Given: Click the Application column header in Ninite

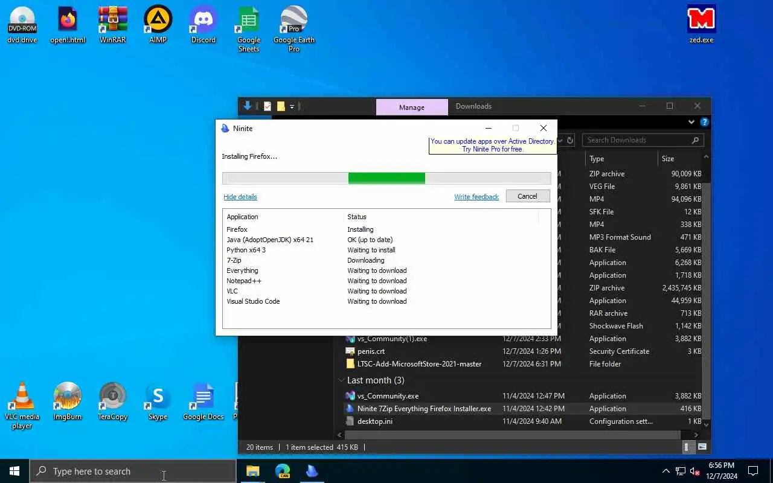Looking at the screenshot, I should 283,217.
